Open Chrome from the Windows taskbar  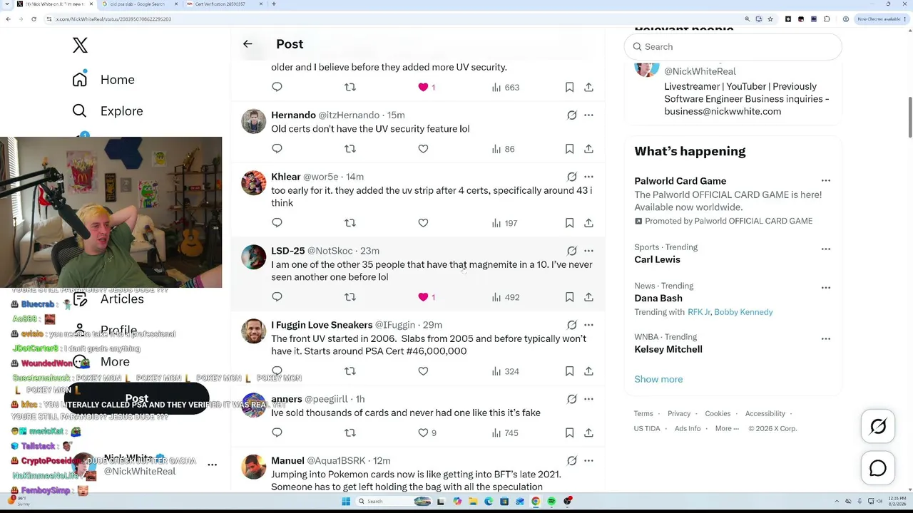536,502
